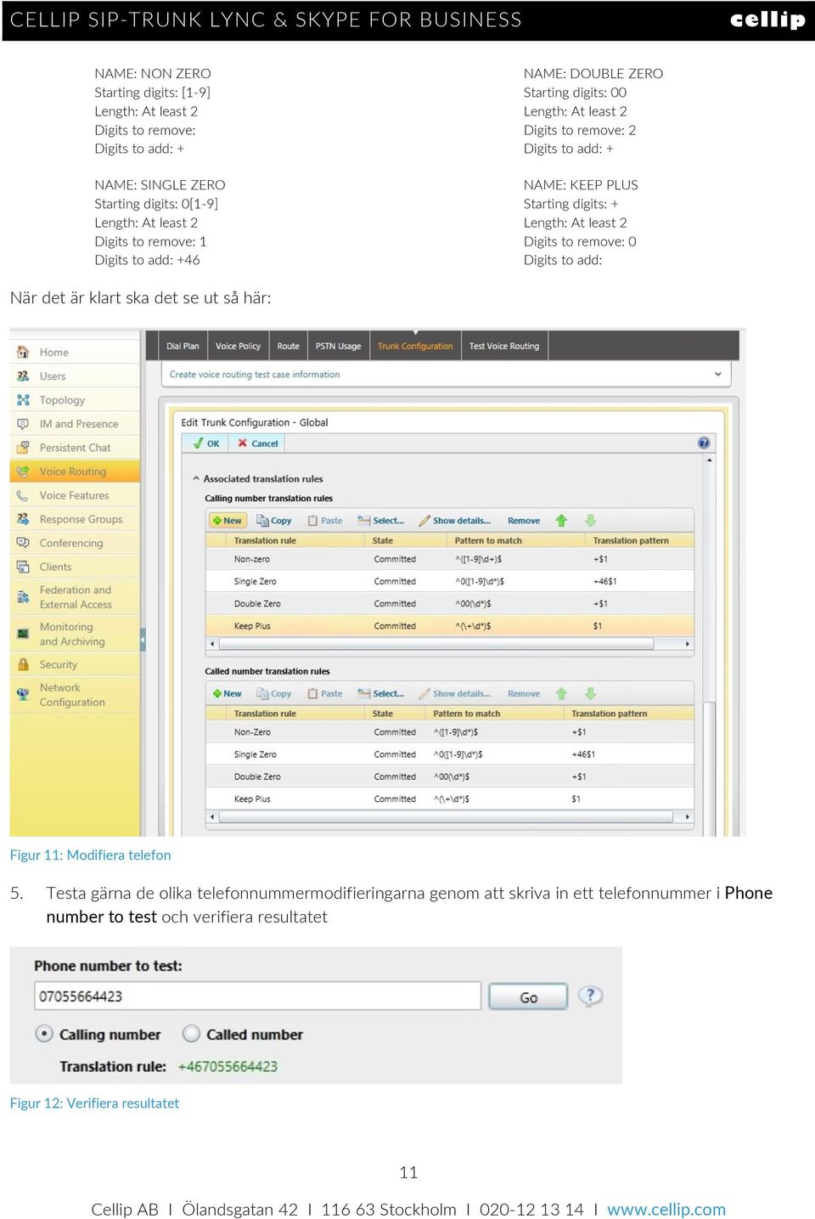Move calling number rule up with green arrow
This screenshot has width=815, height=1219.
pyautogui.click(x=561, y=520)
